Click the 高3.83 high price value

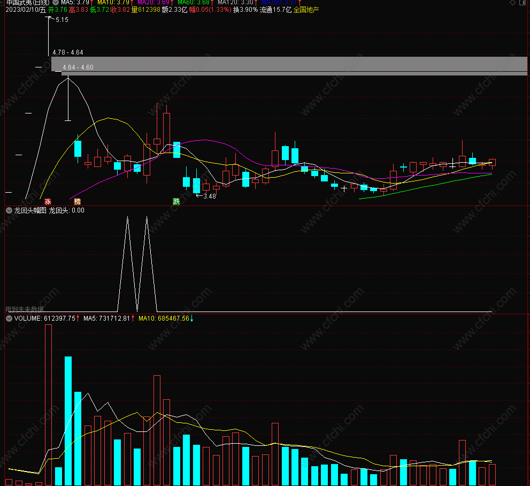coord(79,10)
